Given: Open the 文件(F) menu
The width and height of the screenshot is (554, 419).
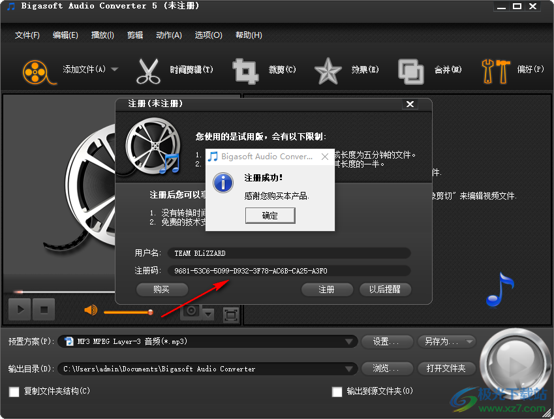Looking at the screenshot, I should coord(27,35).
